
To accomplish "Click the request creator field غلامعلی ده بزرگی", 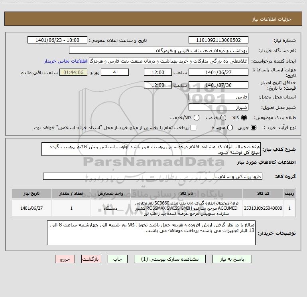I will [x=169, y=61].
